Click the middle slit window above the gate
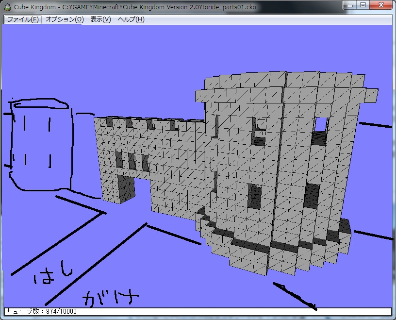The width and height of the screenshot is (396, 320). click(x=132, y=161)
